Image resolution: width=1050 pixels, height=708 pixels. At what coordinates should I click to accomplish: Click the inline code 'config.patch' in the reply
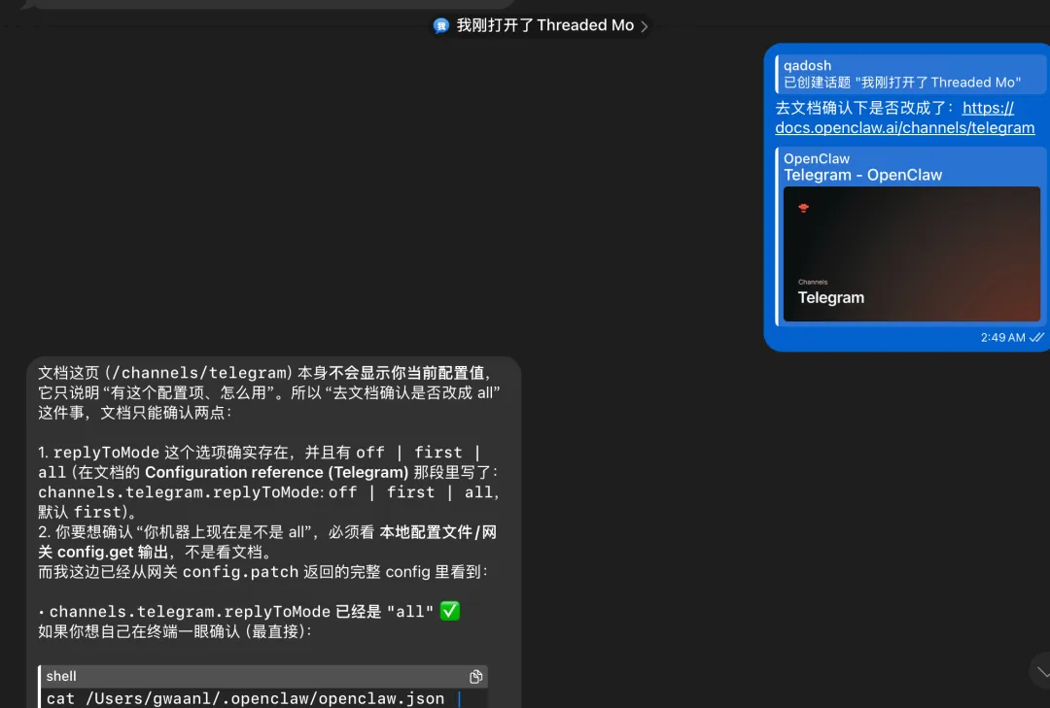pyautogui.click(x=240, y=572)
